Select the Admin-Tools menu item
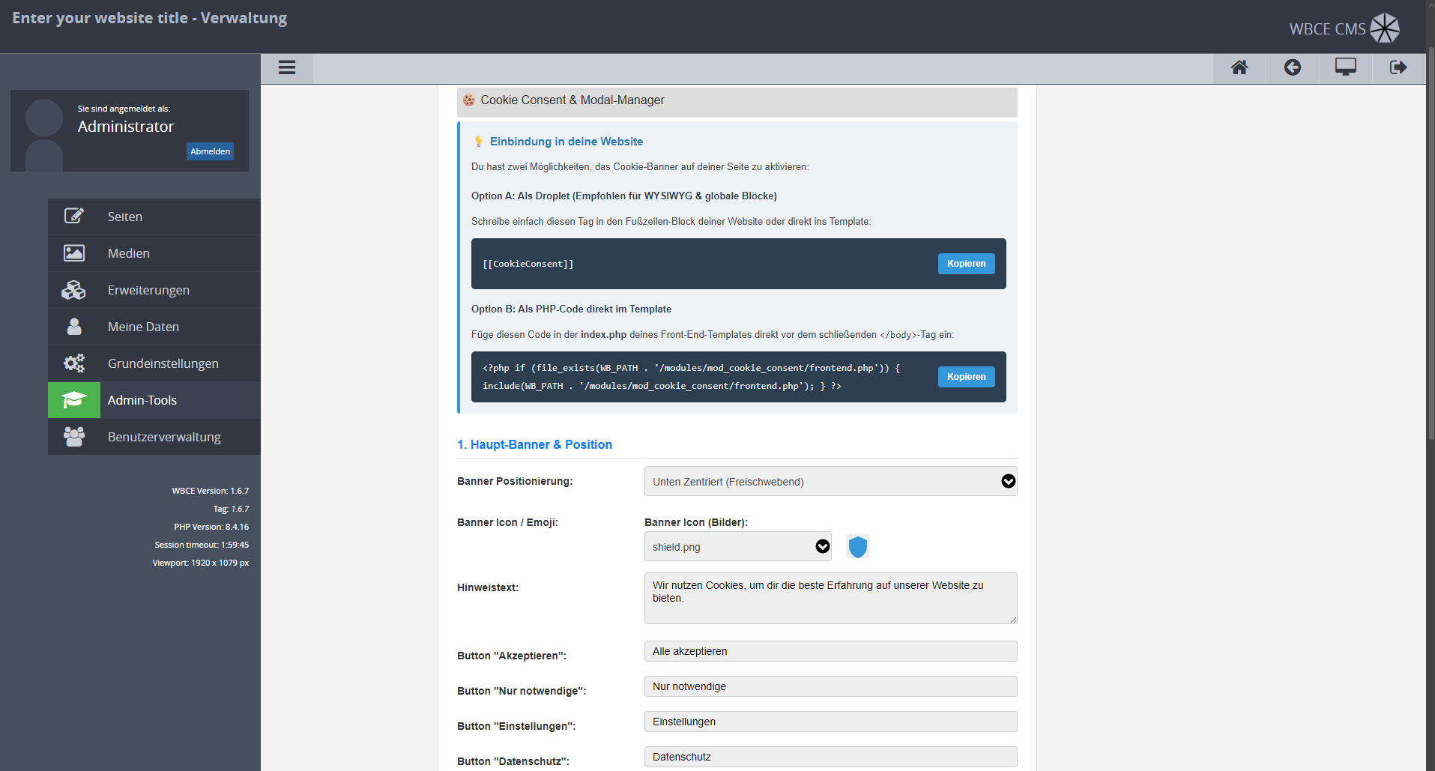 pos(154,400)
